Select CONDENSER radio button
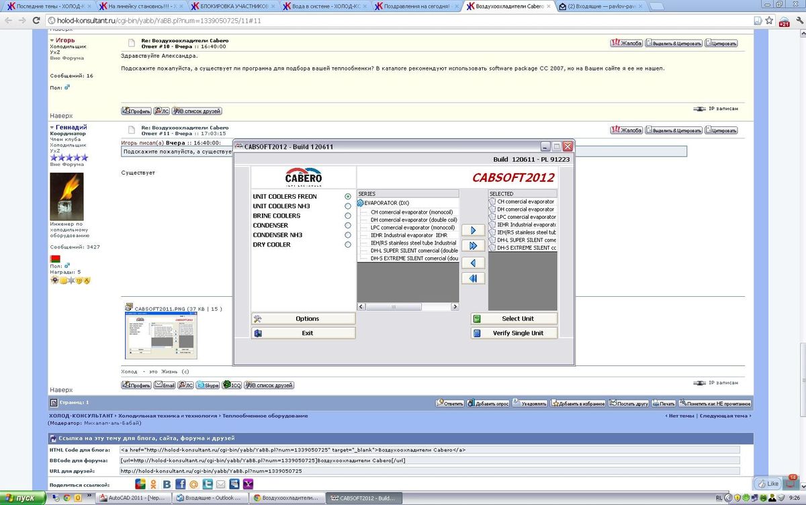Viewport: 806px width, 505px height. point(348,226)
